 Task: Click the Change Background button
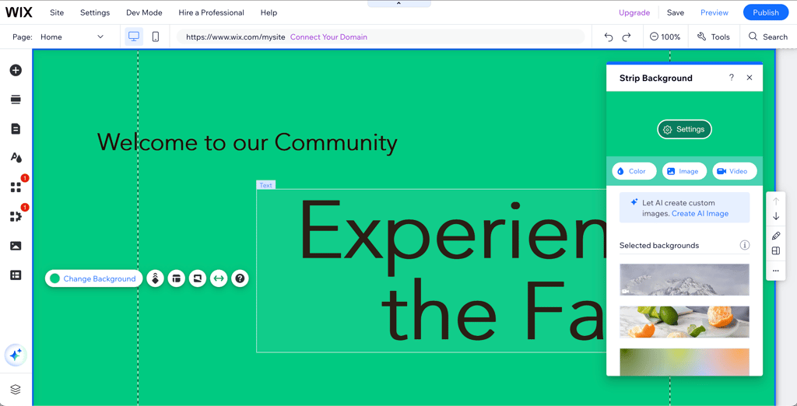[x=93, y=278]
